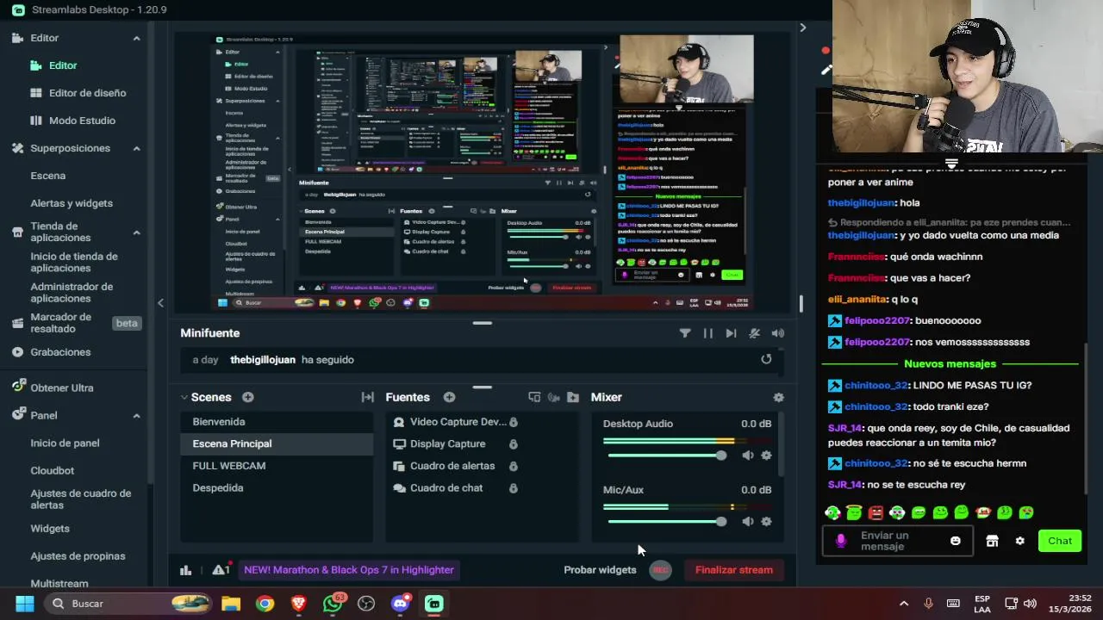Open Editor de diseño in sidebar
The image size is (1103, 620).
pyautogui.click(x=87, y=93)
